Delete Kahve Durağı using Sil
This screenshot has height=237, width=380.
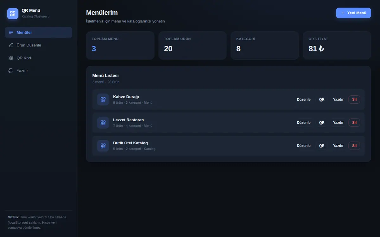(354, 100)
